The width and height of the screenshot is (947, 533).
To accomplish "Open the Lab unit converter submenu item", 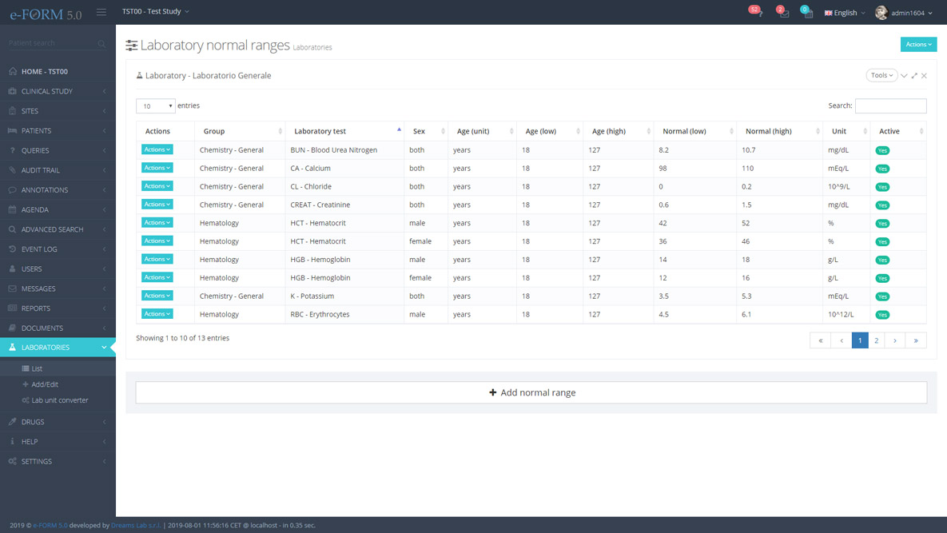I will tap(59, 400).
